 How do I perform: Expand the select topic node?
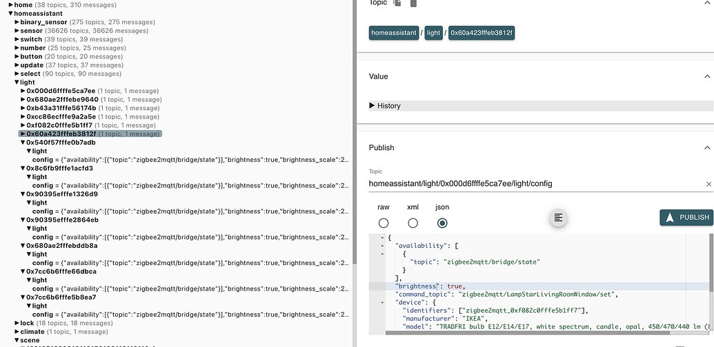[x=17, y=74]
